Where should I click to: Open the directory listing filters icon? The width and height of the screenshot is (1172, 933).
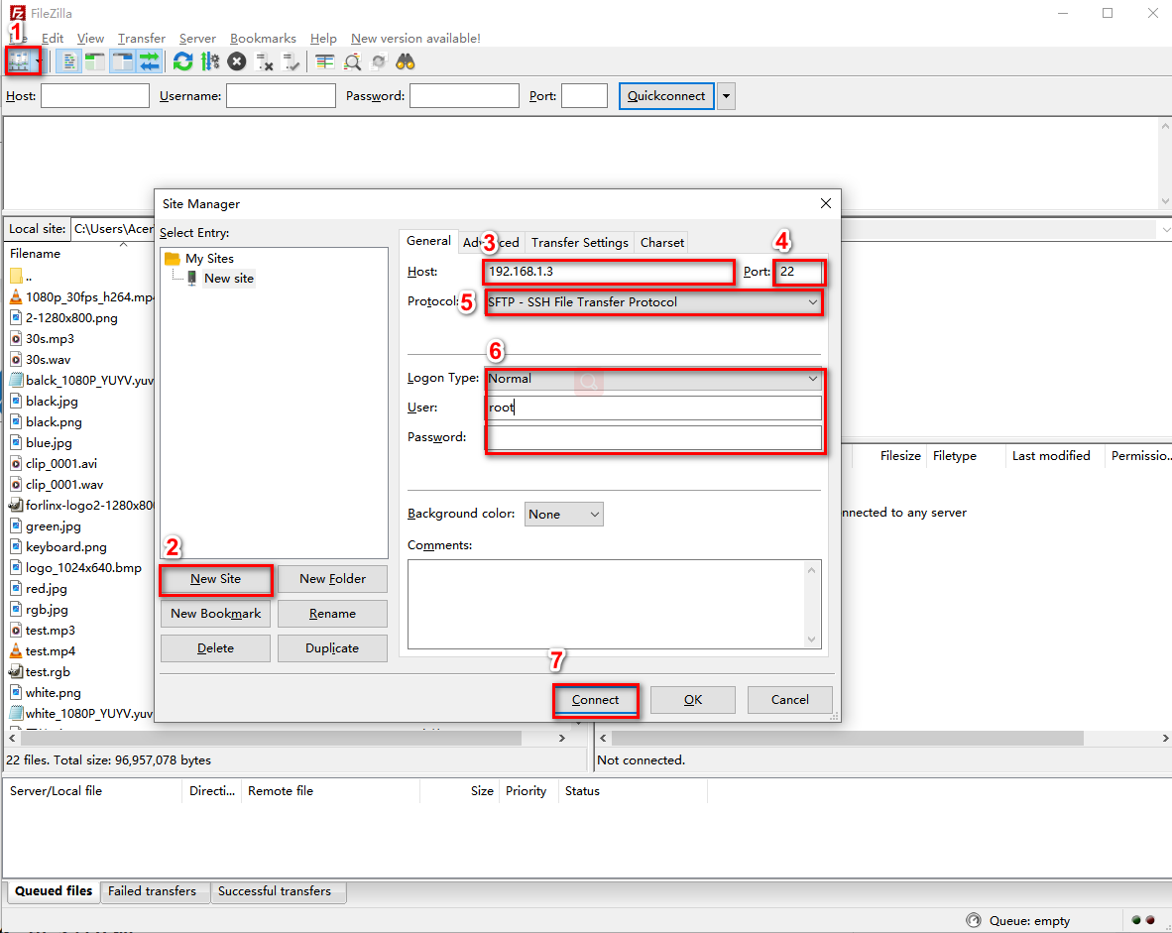[324, 61]
